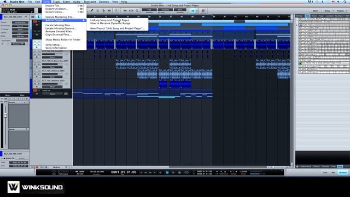Click the Return to Zero transport button
Image resolution: width=350 pixels, height=197 pixels.
click(x=160, y=172)
